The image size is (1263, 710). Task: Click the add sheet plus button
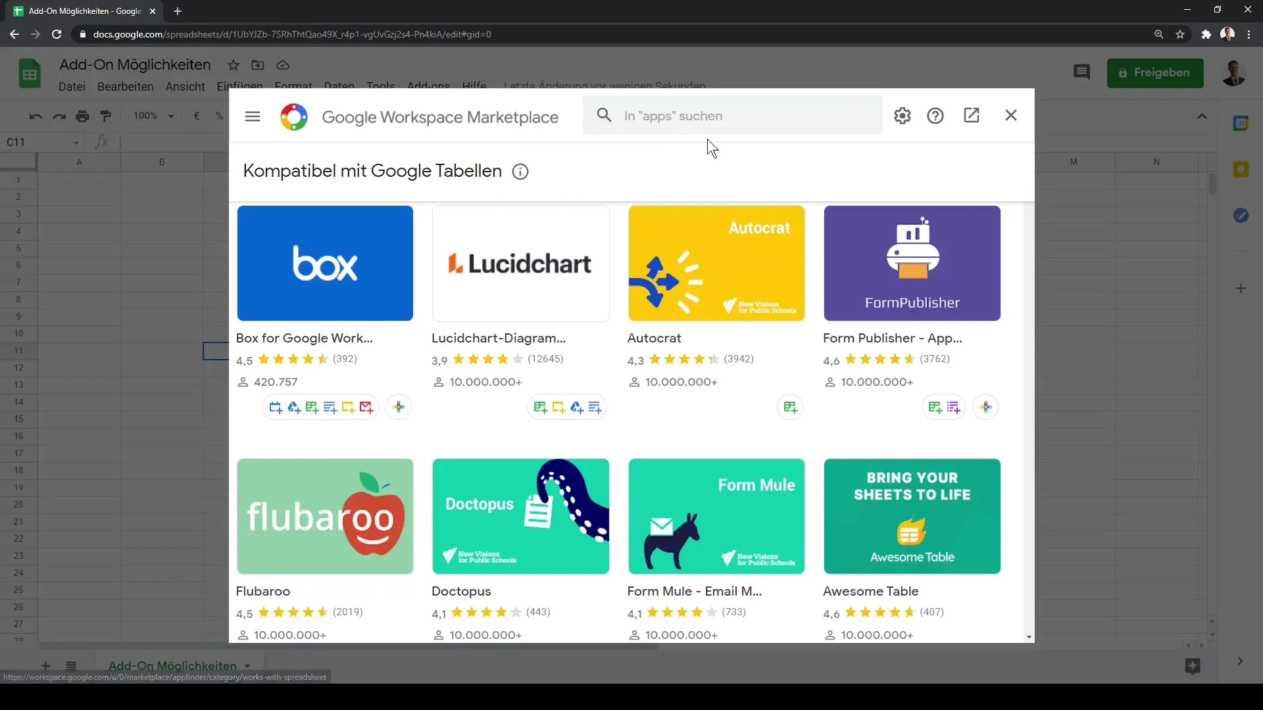(x=46, y=665)
